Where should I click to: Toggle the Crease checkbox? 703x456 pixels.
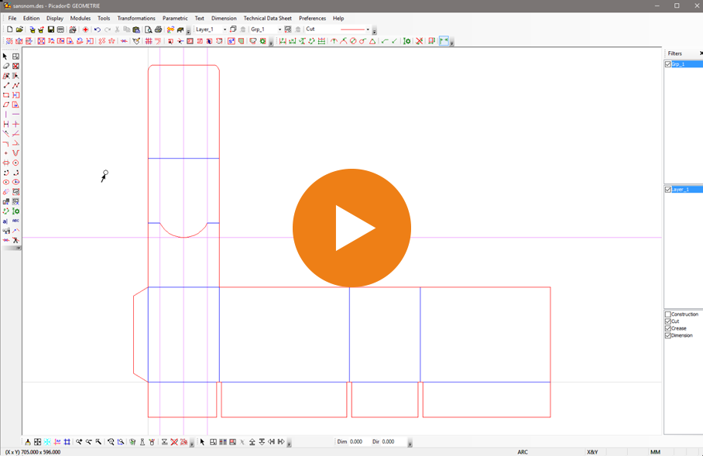(x=668, y=329)
